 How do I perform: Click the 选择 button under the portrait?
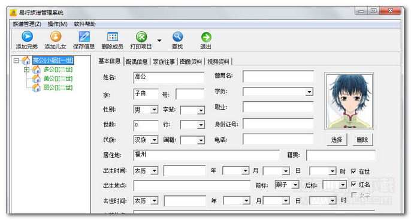pos(337,140)
